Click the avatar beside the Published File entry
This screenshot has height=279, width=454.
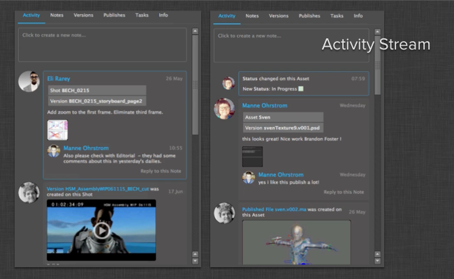pyautogui.click(x=224, y=213)
